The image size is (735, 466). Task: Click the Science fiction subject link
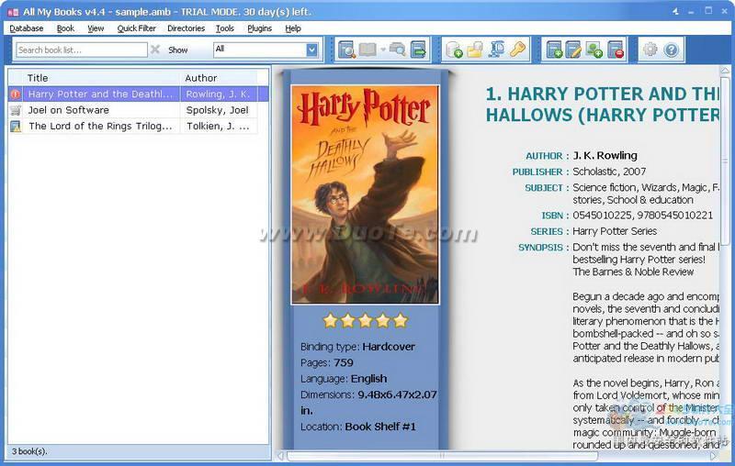coord(605,187)
